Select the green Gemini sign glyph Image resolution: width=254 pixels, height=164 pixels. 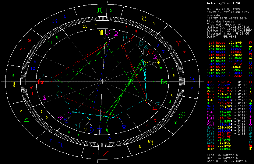pyautogui.click(x=100, y=10)
